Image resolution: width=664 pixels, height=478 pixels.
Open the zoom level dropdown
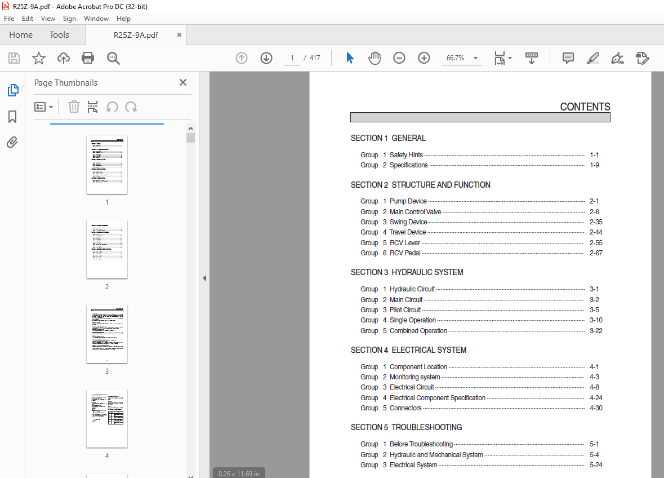coord(475,58)
